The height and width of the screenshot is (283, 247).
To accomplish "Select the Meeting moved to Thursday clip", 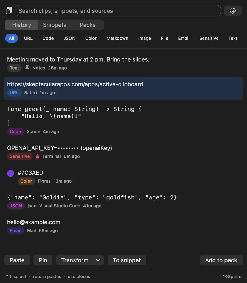I will (123, 64).
